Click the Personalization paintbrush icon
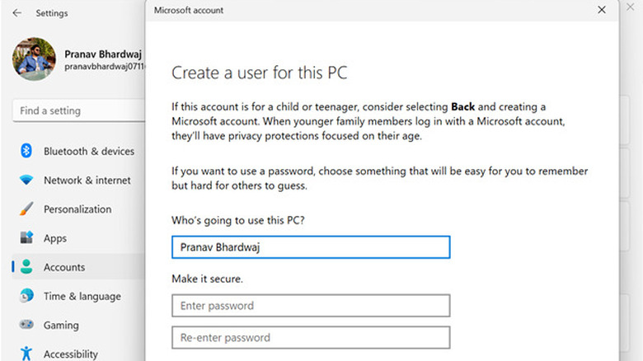Viewport: 643px width, 361px height. point(26,209)
